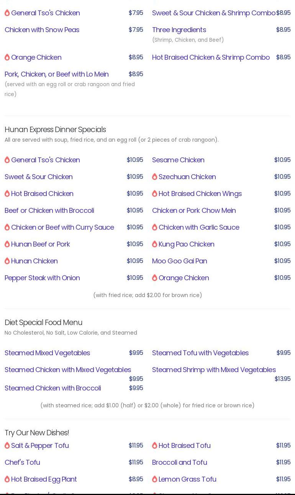Click the spicy flame icon beside Szechuan Chicken

(x=155, y=177)
